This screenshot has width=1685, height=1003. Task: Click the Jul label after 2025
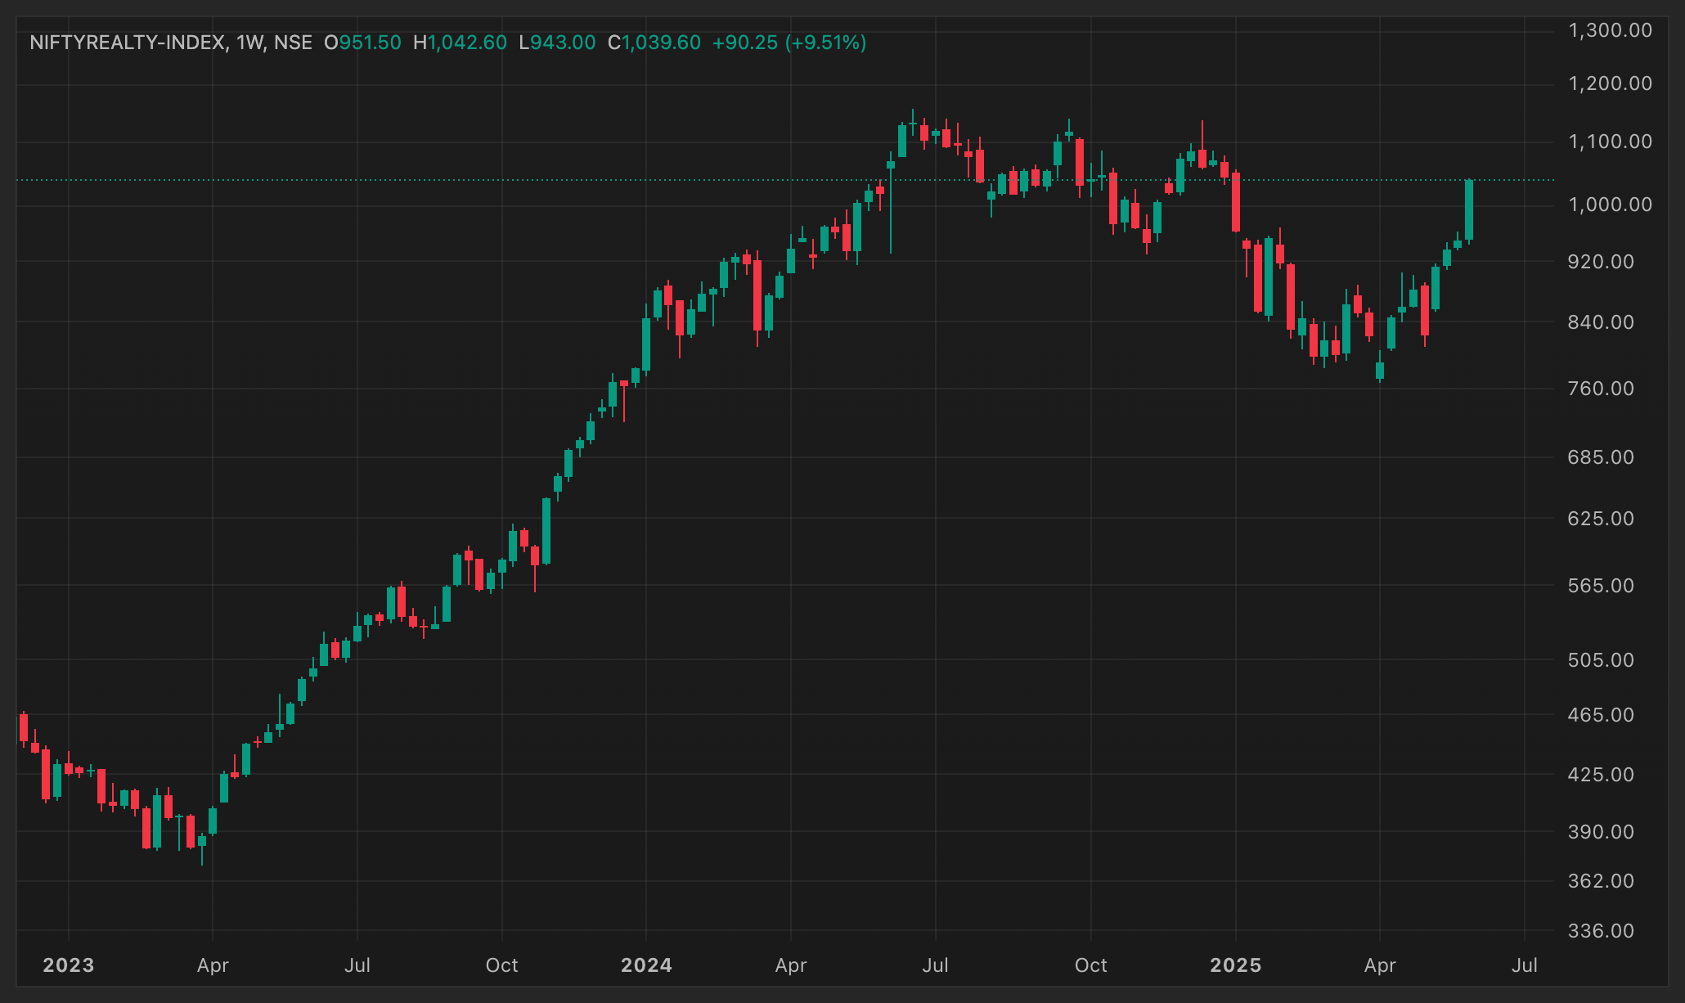(1525, 965)
